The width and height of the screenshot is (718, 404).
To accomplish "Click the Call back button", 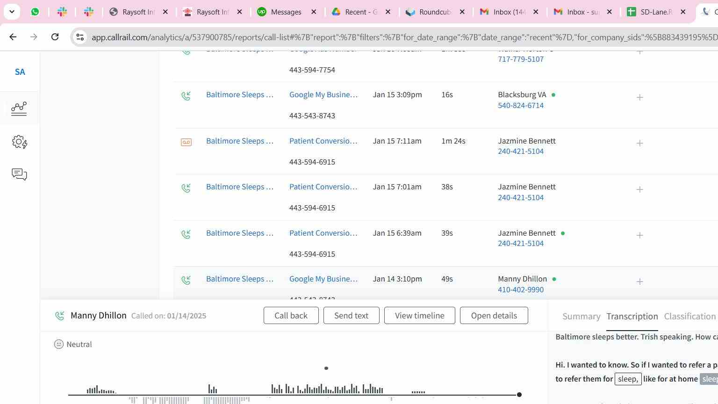I will [x=291, y=316].
